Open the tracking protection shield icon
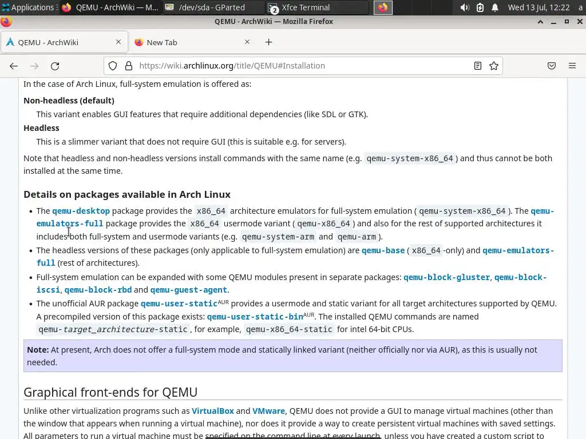Viewport: 586px width, 439px height. tap(113, 66)
